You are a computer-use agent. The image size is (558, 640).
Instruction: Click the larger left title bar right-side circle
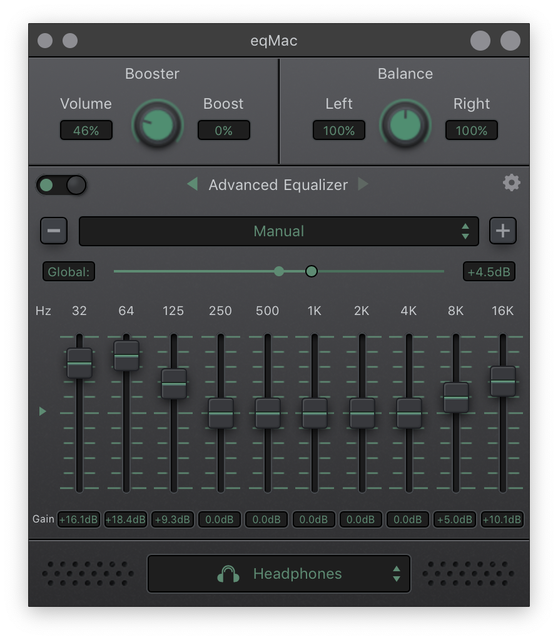[480, 41]
